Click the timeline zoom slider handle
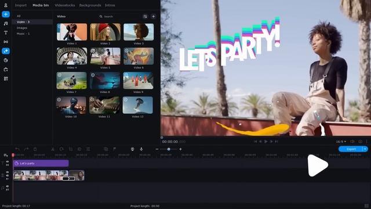Screen dimensions: 371x209 tap(169, 149)
